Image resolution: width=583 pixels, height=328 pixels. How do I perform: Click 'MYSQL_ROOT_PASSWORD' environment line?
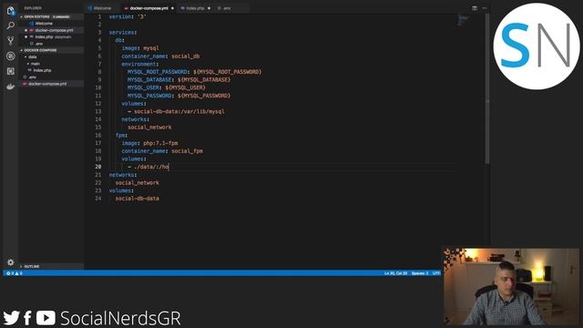[x=194, y=72]
